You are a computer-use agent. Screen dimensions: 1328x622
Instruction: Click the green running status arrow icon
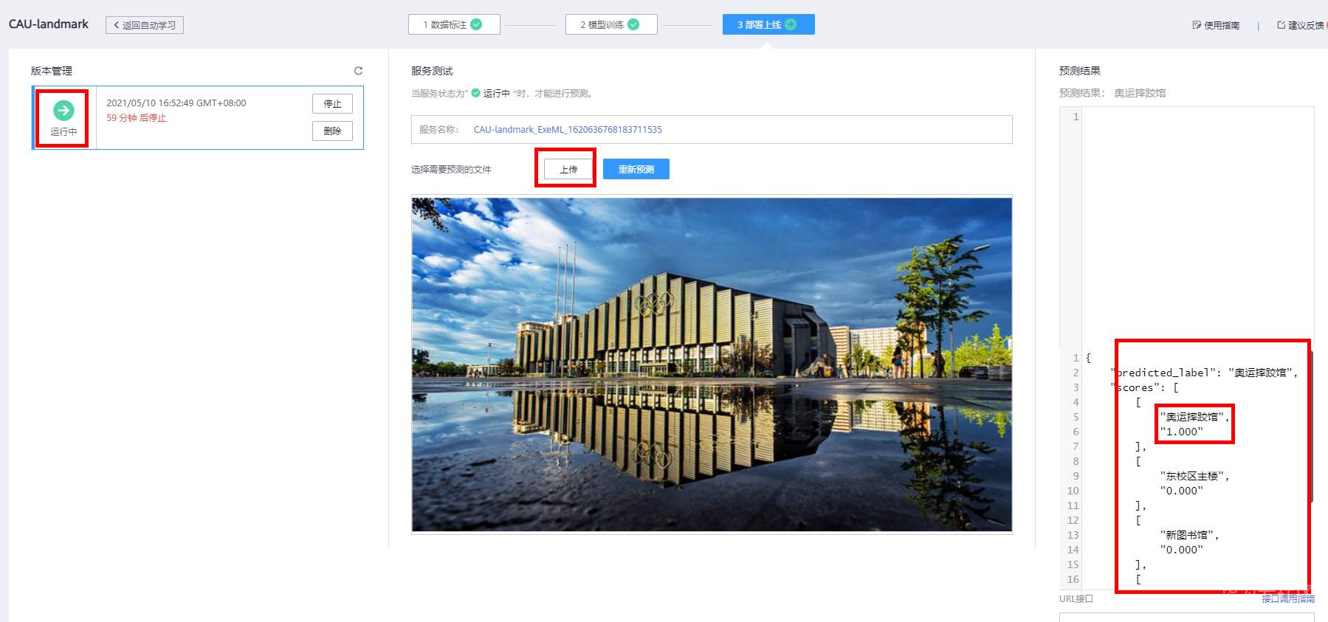pyautogui.click(x=63, y=111)
